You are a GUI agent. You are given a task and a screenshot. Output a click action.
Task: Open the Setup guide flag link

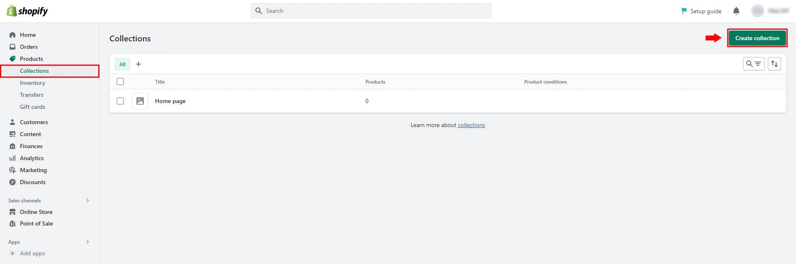701,11
